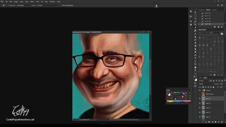Toggle visibility of Layer 33
The width and height of the screenshot is (226, 127).
(200, 108)
